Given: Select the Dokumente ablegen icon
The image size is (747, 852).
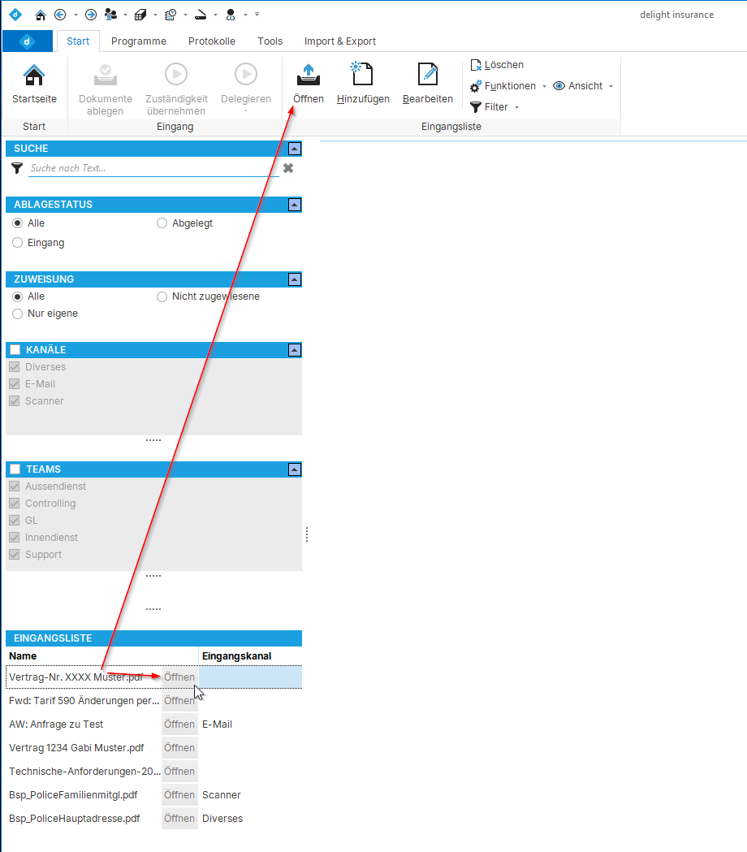Looking at the screenshot, I should coord(105,81).
